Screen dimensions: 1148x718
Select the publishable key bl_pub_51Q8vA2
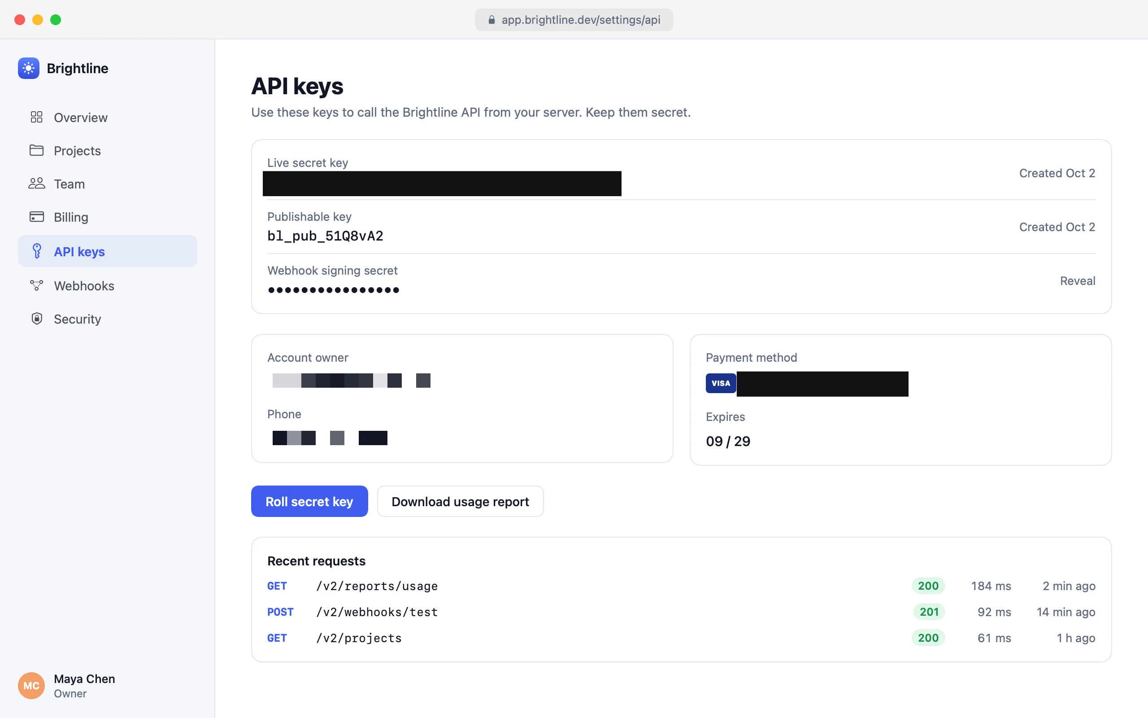tap(325, 236)
